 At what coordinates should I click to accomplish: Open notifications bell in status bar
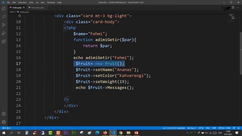(x=239, y=128)
